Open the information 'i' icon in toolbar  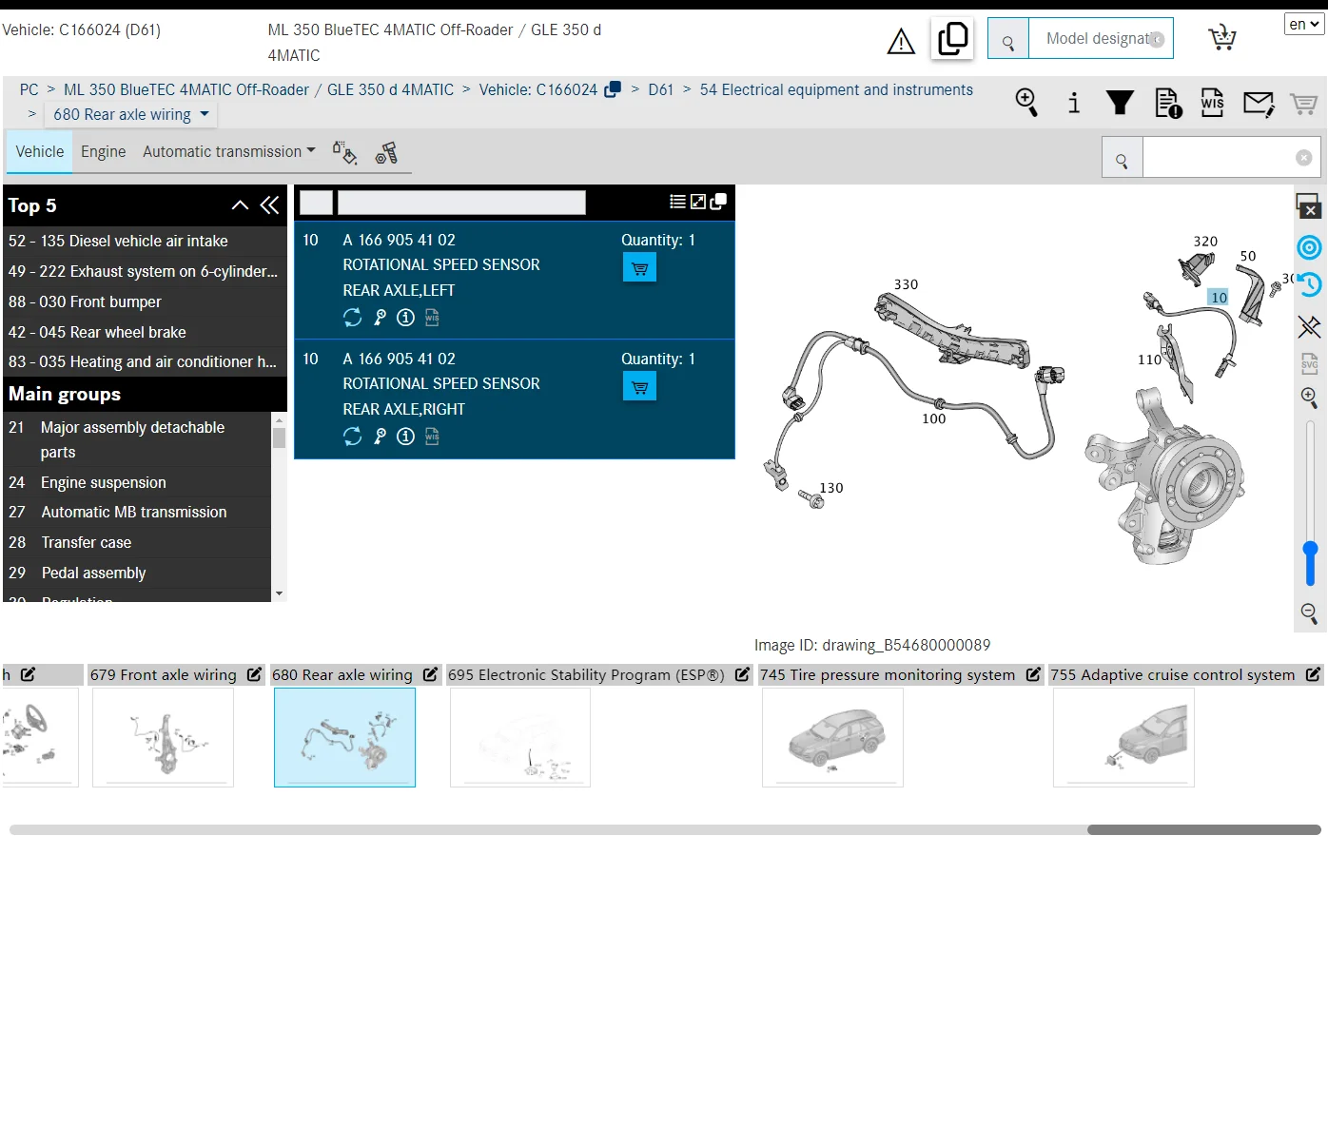[x=1074, y=102]
